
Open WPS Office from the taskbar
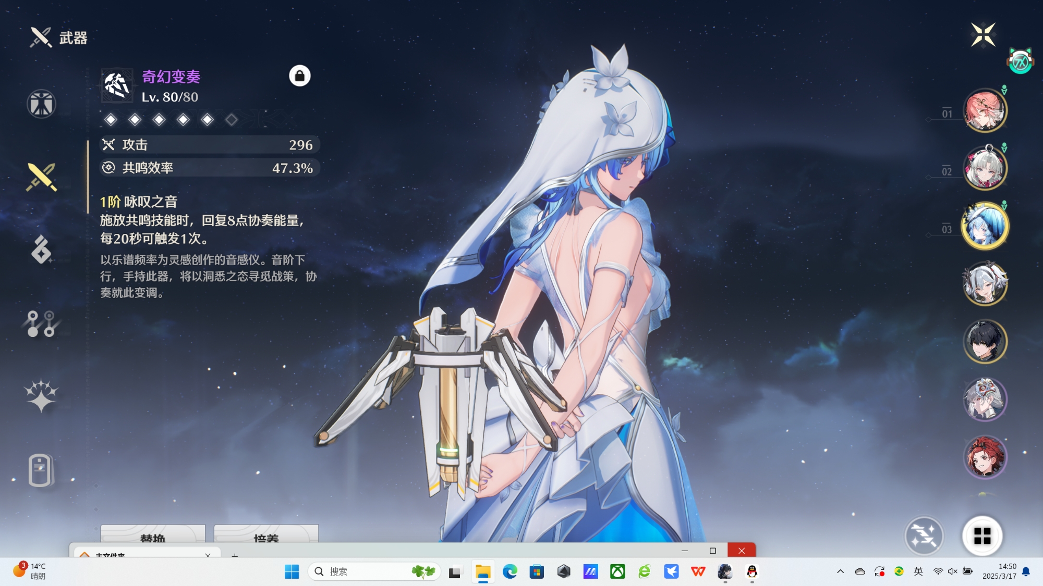(x=698, y=571)
